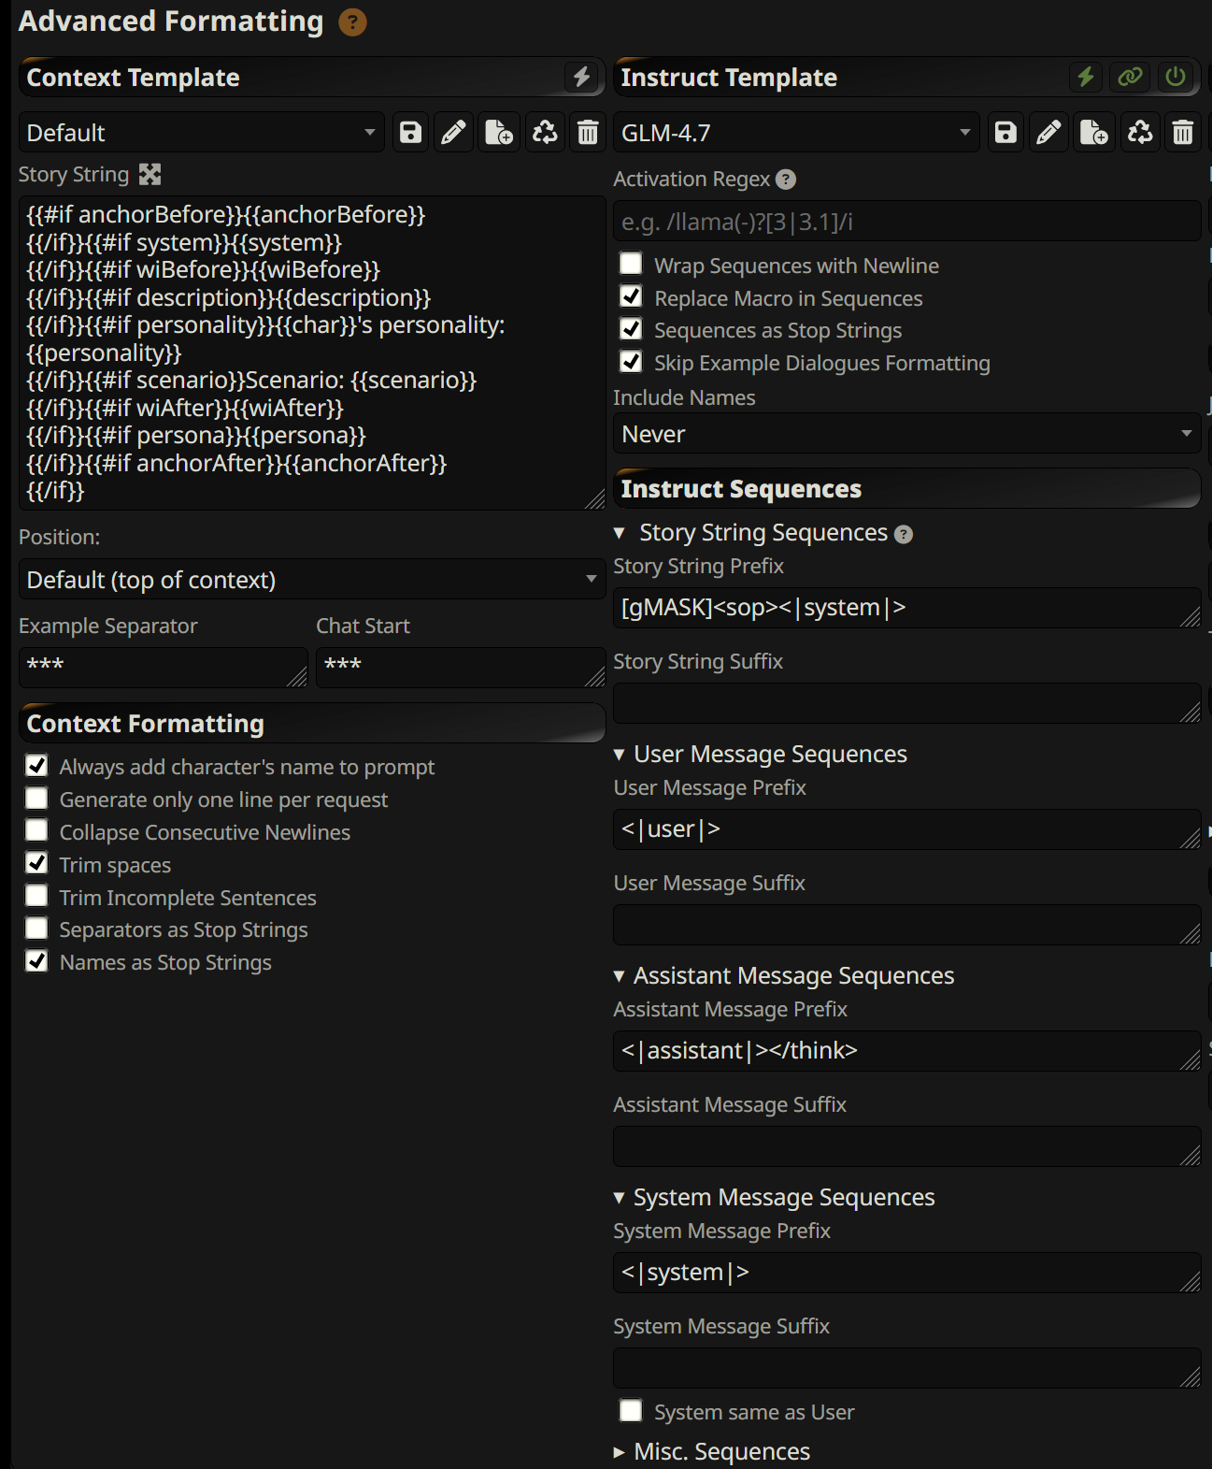The height and width of the screenshot is (1469, 1212).
Task: Save the GLM-4.7 instruct template
Action: pyautogui.click(x=1005, y=133)
